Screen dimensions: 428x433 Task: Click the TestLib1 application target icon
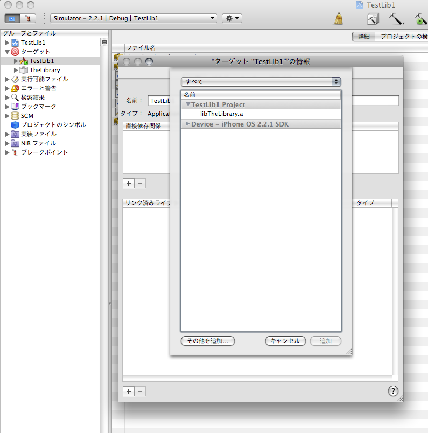coord(24,61)
